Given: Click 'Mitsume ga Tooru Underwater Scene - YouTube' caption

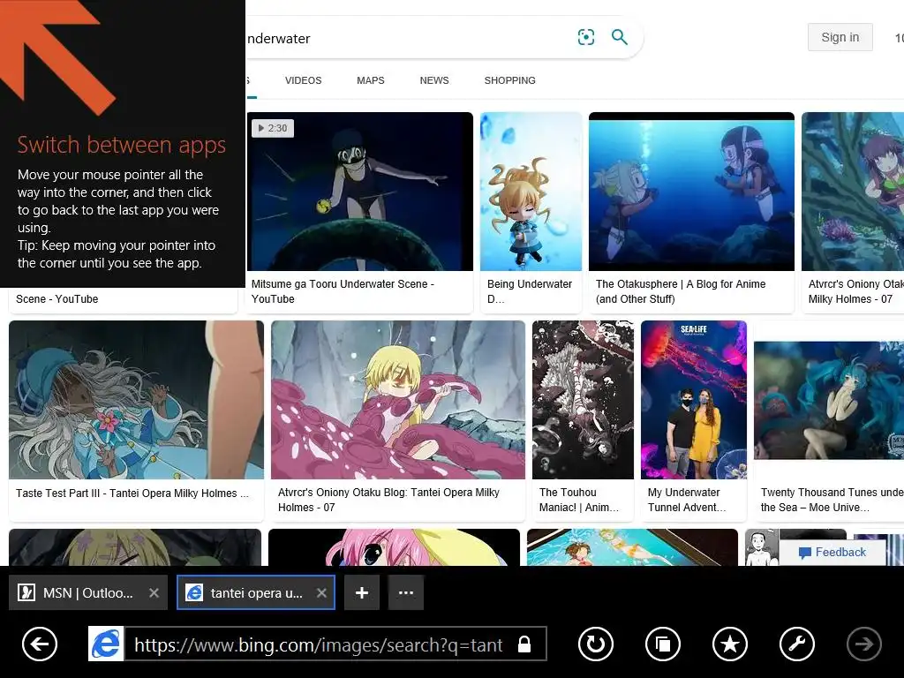Looking at the screenshot, I should tap(343, 291).
